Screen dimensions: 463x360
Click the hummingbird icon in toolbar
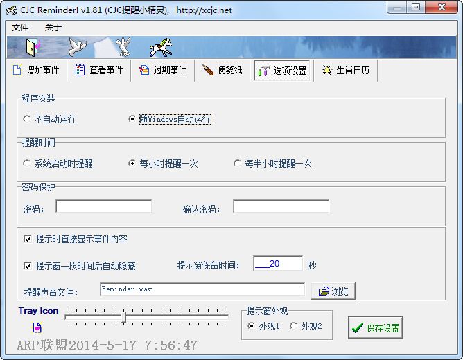click(x=123, y=47)
